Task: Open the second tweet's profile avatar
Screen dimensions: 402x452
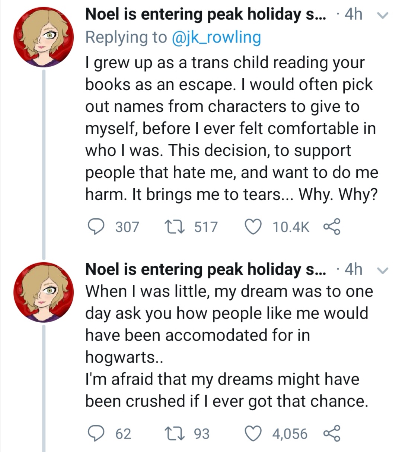Action: click(44, 292)
